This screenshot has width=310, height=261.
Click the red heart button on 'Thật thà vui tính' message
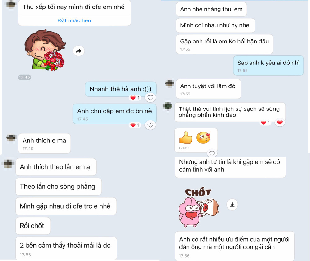280,122
